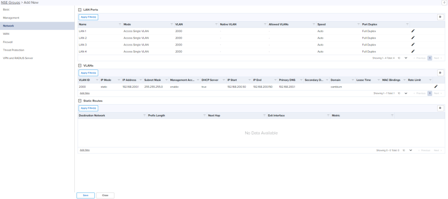Filter routes by Prefix Length column
This screenshot has height=199, width=448.
coord(204,115)
